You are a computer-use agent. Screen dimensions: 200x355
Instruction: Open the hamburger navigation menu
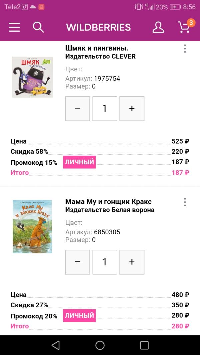(x=14, y=27)
